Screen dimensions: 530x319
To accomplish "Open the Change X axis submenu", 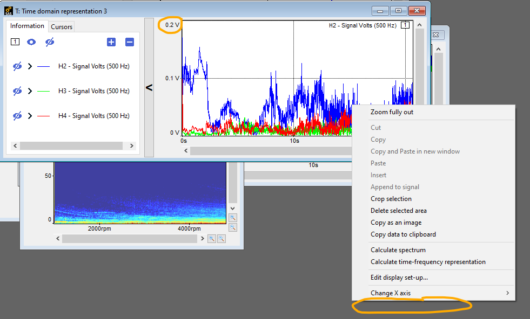I will (434, 293).
